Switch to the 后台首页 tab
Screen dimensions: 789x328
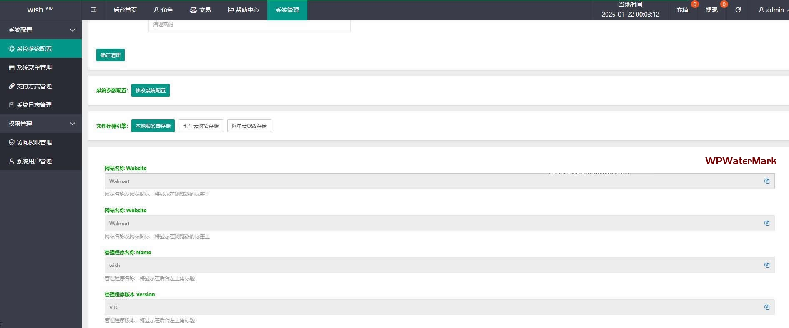pos(125,10)
